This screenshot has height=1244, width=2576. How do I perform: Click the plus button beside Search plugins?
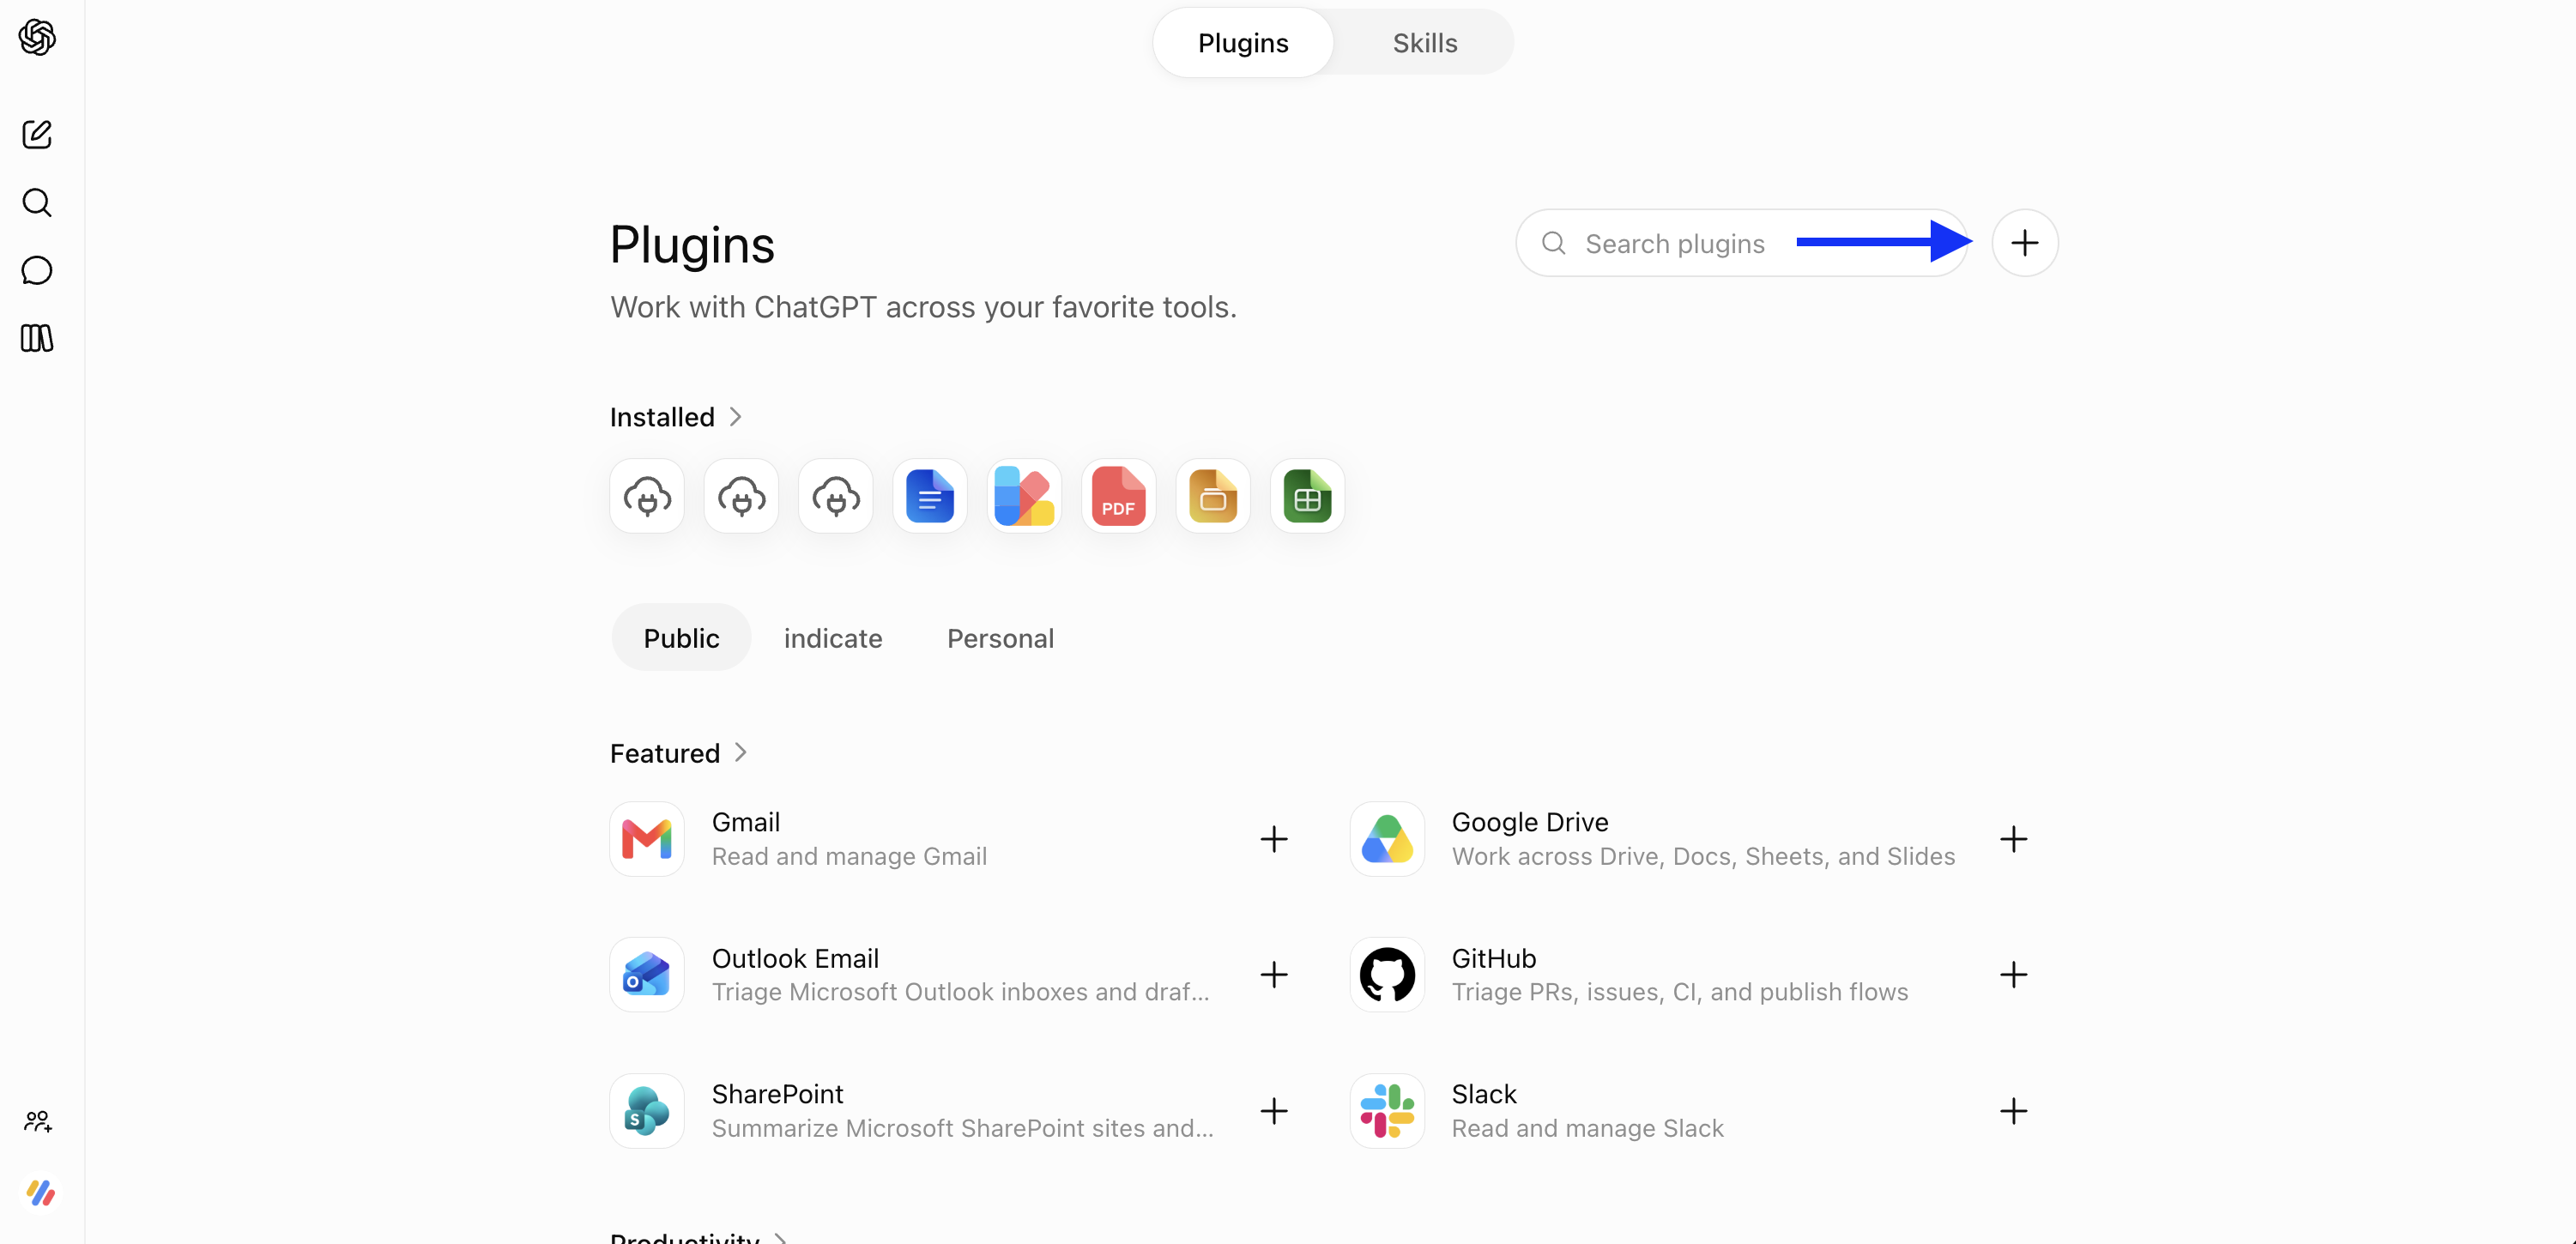tap(2024, 243)
